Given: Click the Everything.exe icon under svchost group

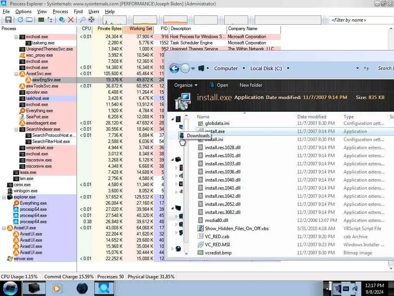Looking at the screenshot, I should click(22, 111).
